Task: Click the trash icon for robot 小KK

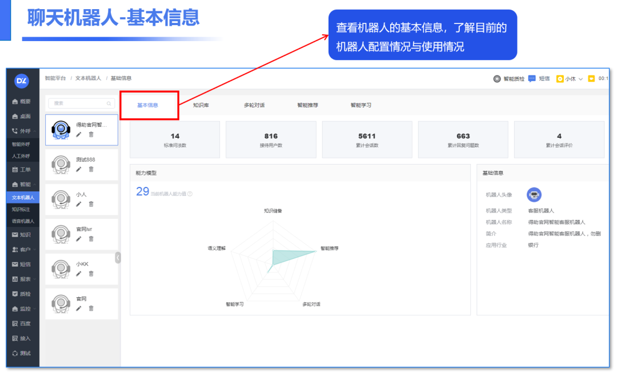Action: click(91, 274)
